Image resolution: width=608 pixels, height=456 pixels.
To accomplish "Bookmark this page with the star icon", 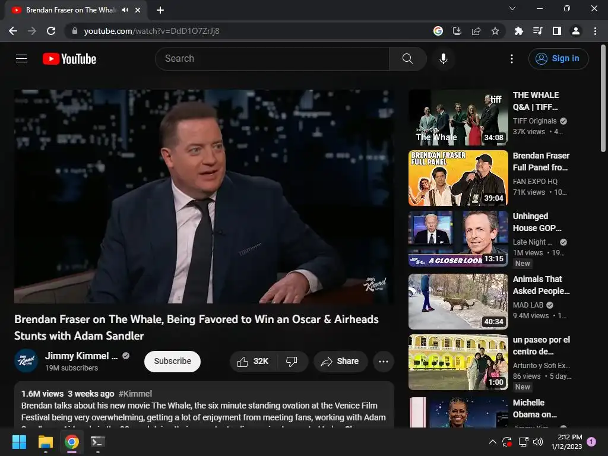I will coord(495,31).
